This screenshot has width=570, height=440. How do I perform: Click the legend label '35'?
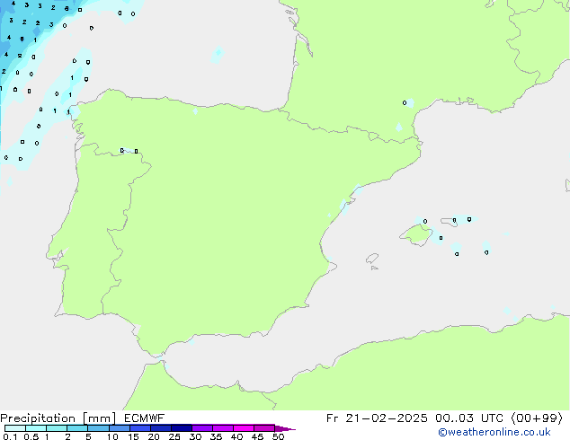[216, 436]
